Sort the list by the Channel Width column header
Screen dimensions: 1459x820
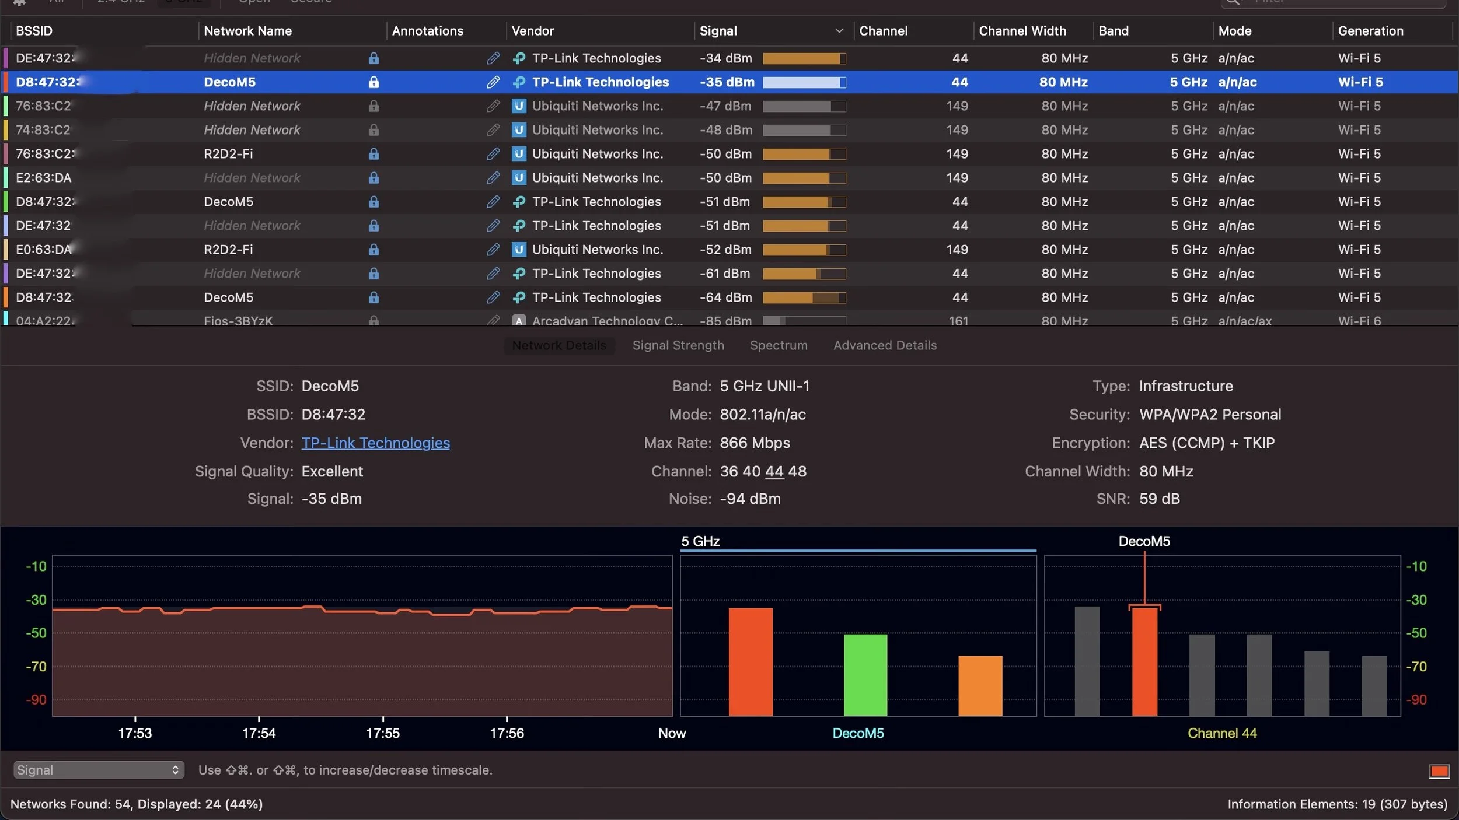tap(1022, 31)
